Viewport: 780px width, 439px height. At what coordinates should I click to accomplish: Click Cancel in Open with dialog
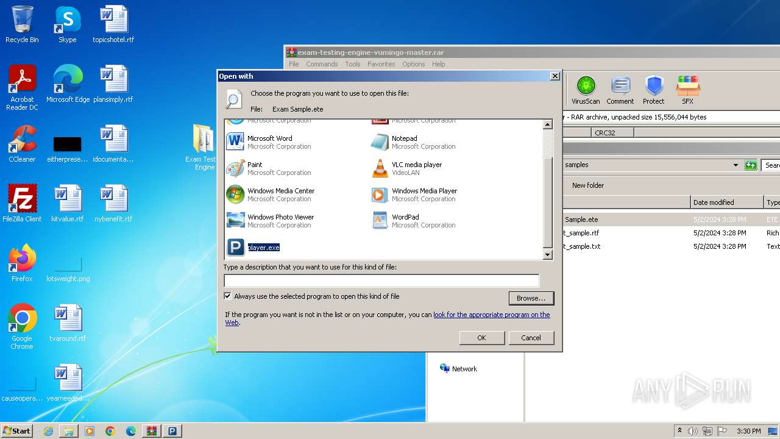(531, 338)
